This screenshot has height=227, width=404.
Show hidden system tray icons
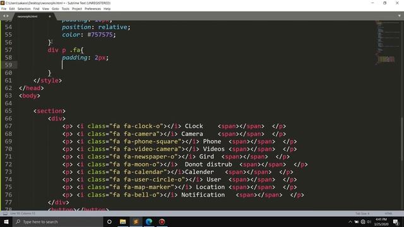[x=350, y=222]
